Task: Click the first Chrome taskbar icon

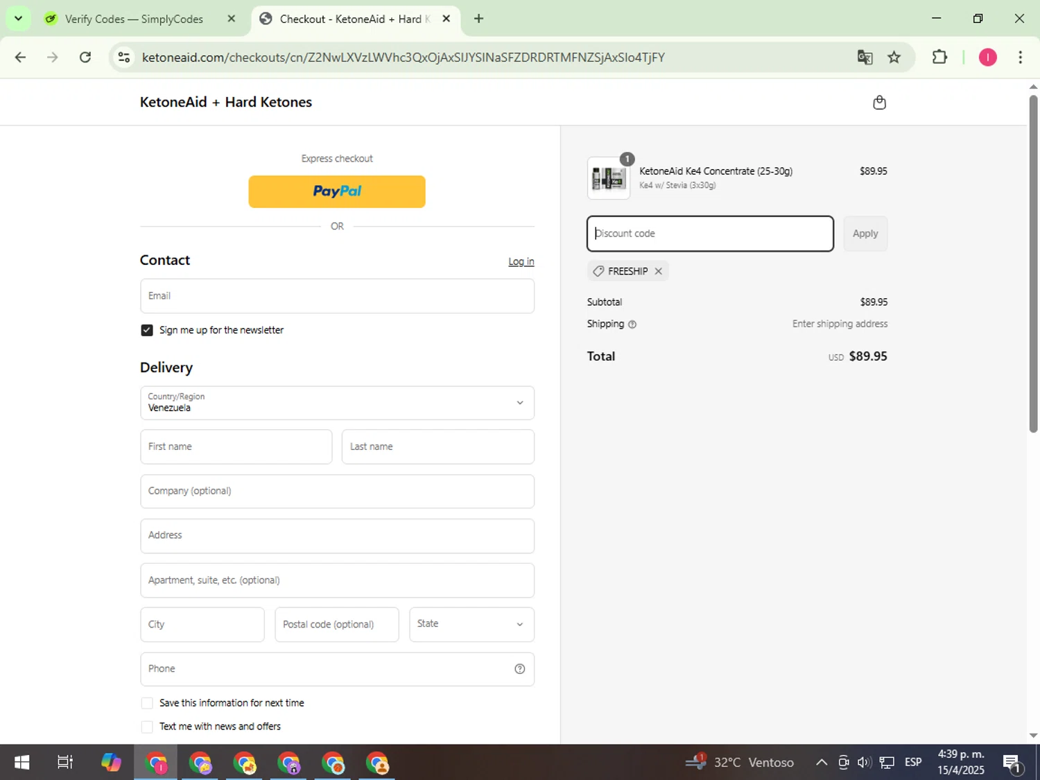Action: point(156,763)
